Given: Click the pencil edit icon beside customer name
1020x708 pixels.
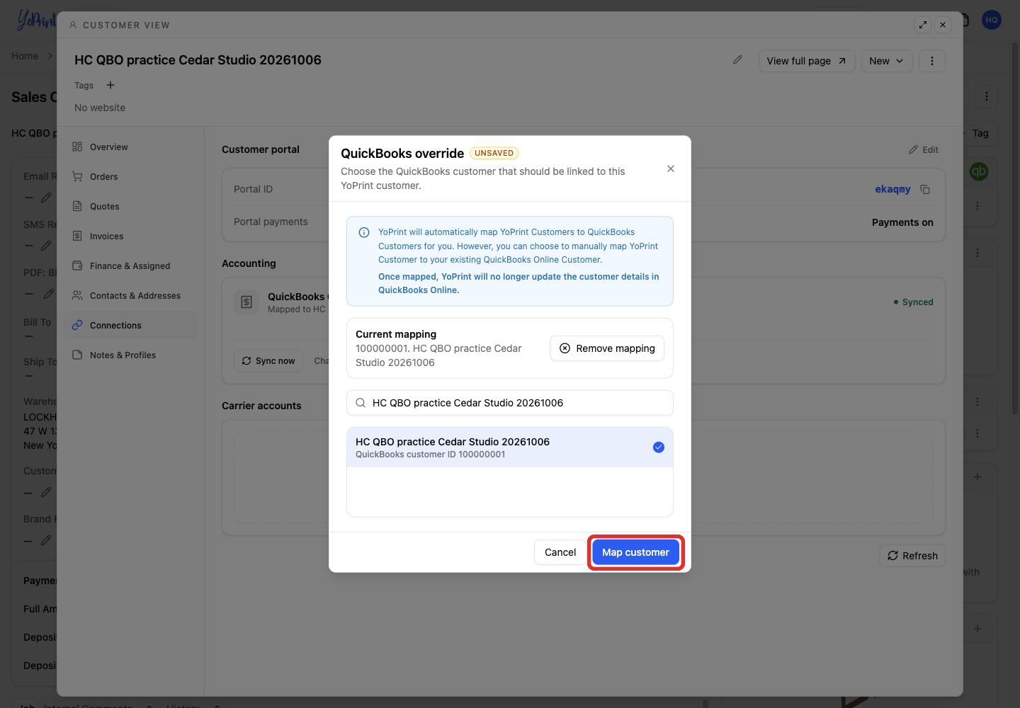Looking at the screenshot, I should click(x=737, y=60).
